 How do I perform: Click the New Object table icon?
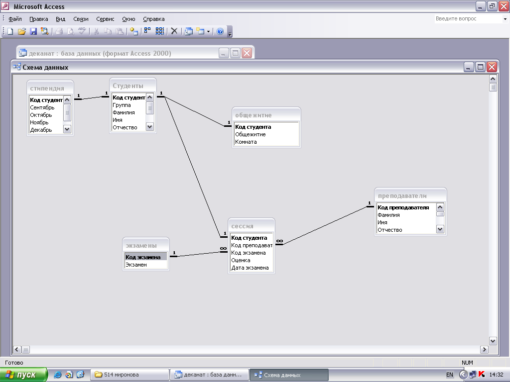click(200, 31)
